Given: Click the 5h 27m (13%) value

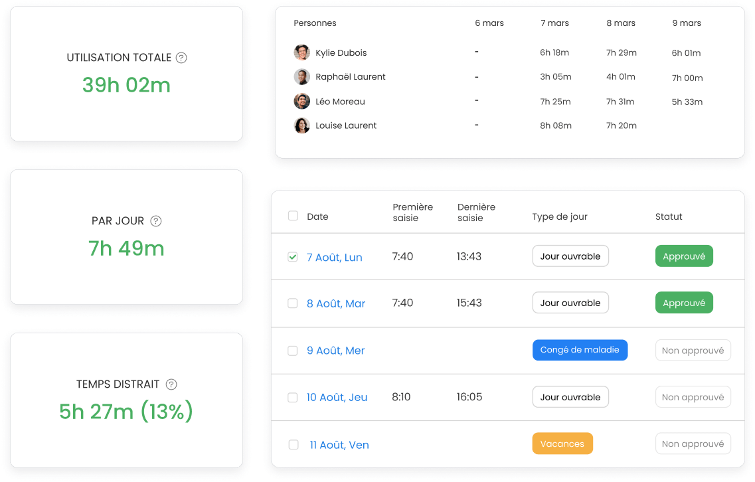Looking at the screenshot, I should point(126,411).
